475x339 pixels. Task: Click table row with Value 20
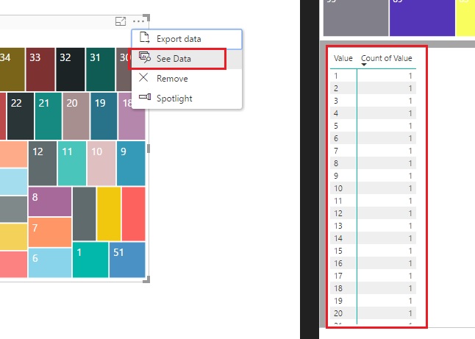click(x=374, y=313)
